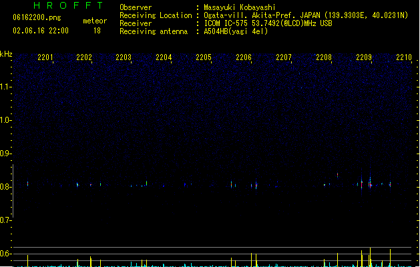Select the A504HB(yagi 4el) antenna text
Screen dimensions: 420x267
[x=236, y=31]
